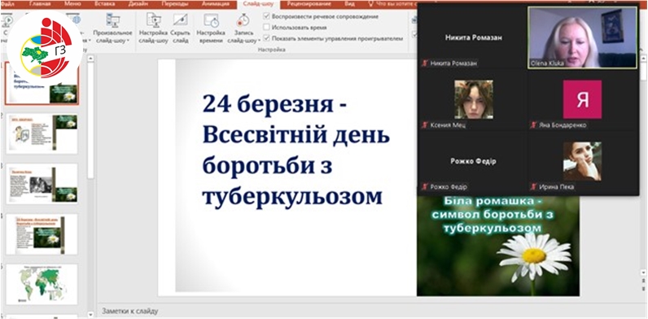
Task: Click the thumbnail panel scroll-up arrow
Action: tap(90, 59)
